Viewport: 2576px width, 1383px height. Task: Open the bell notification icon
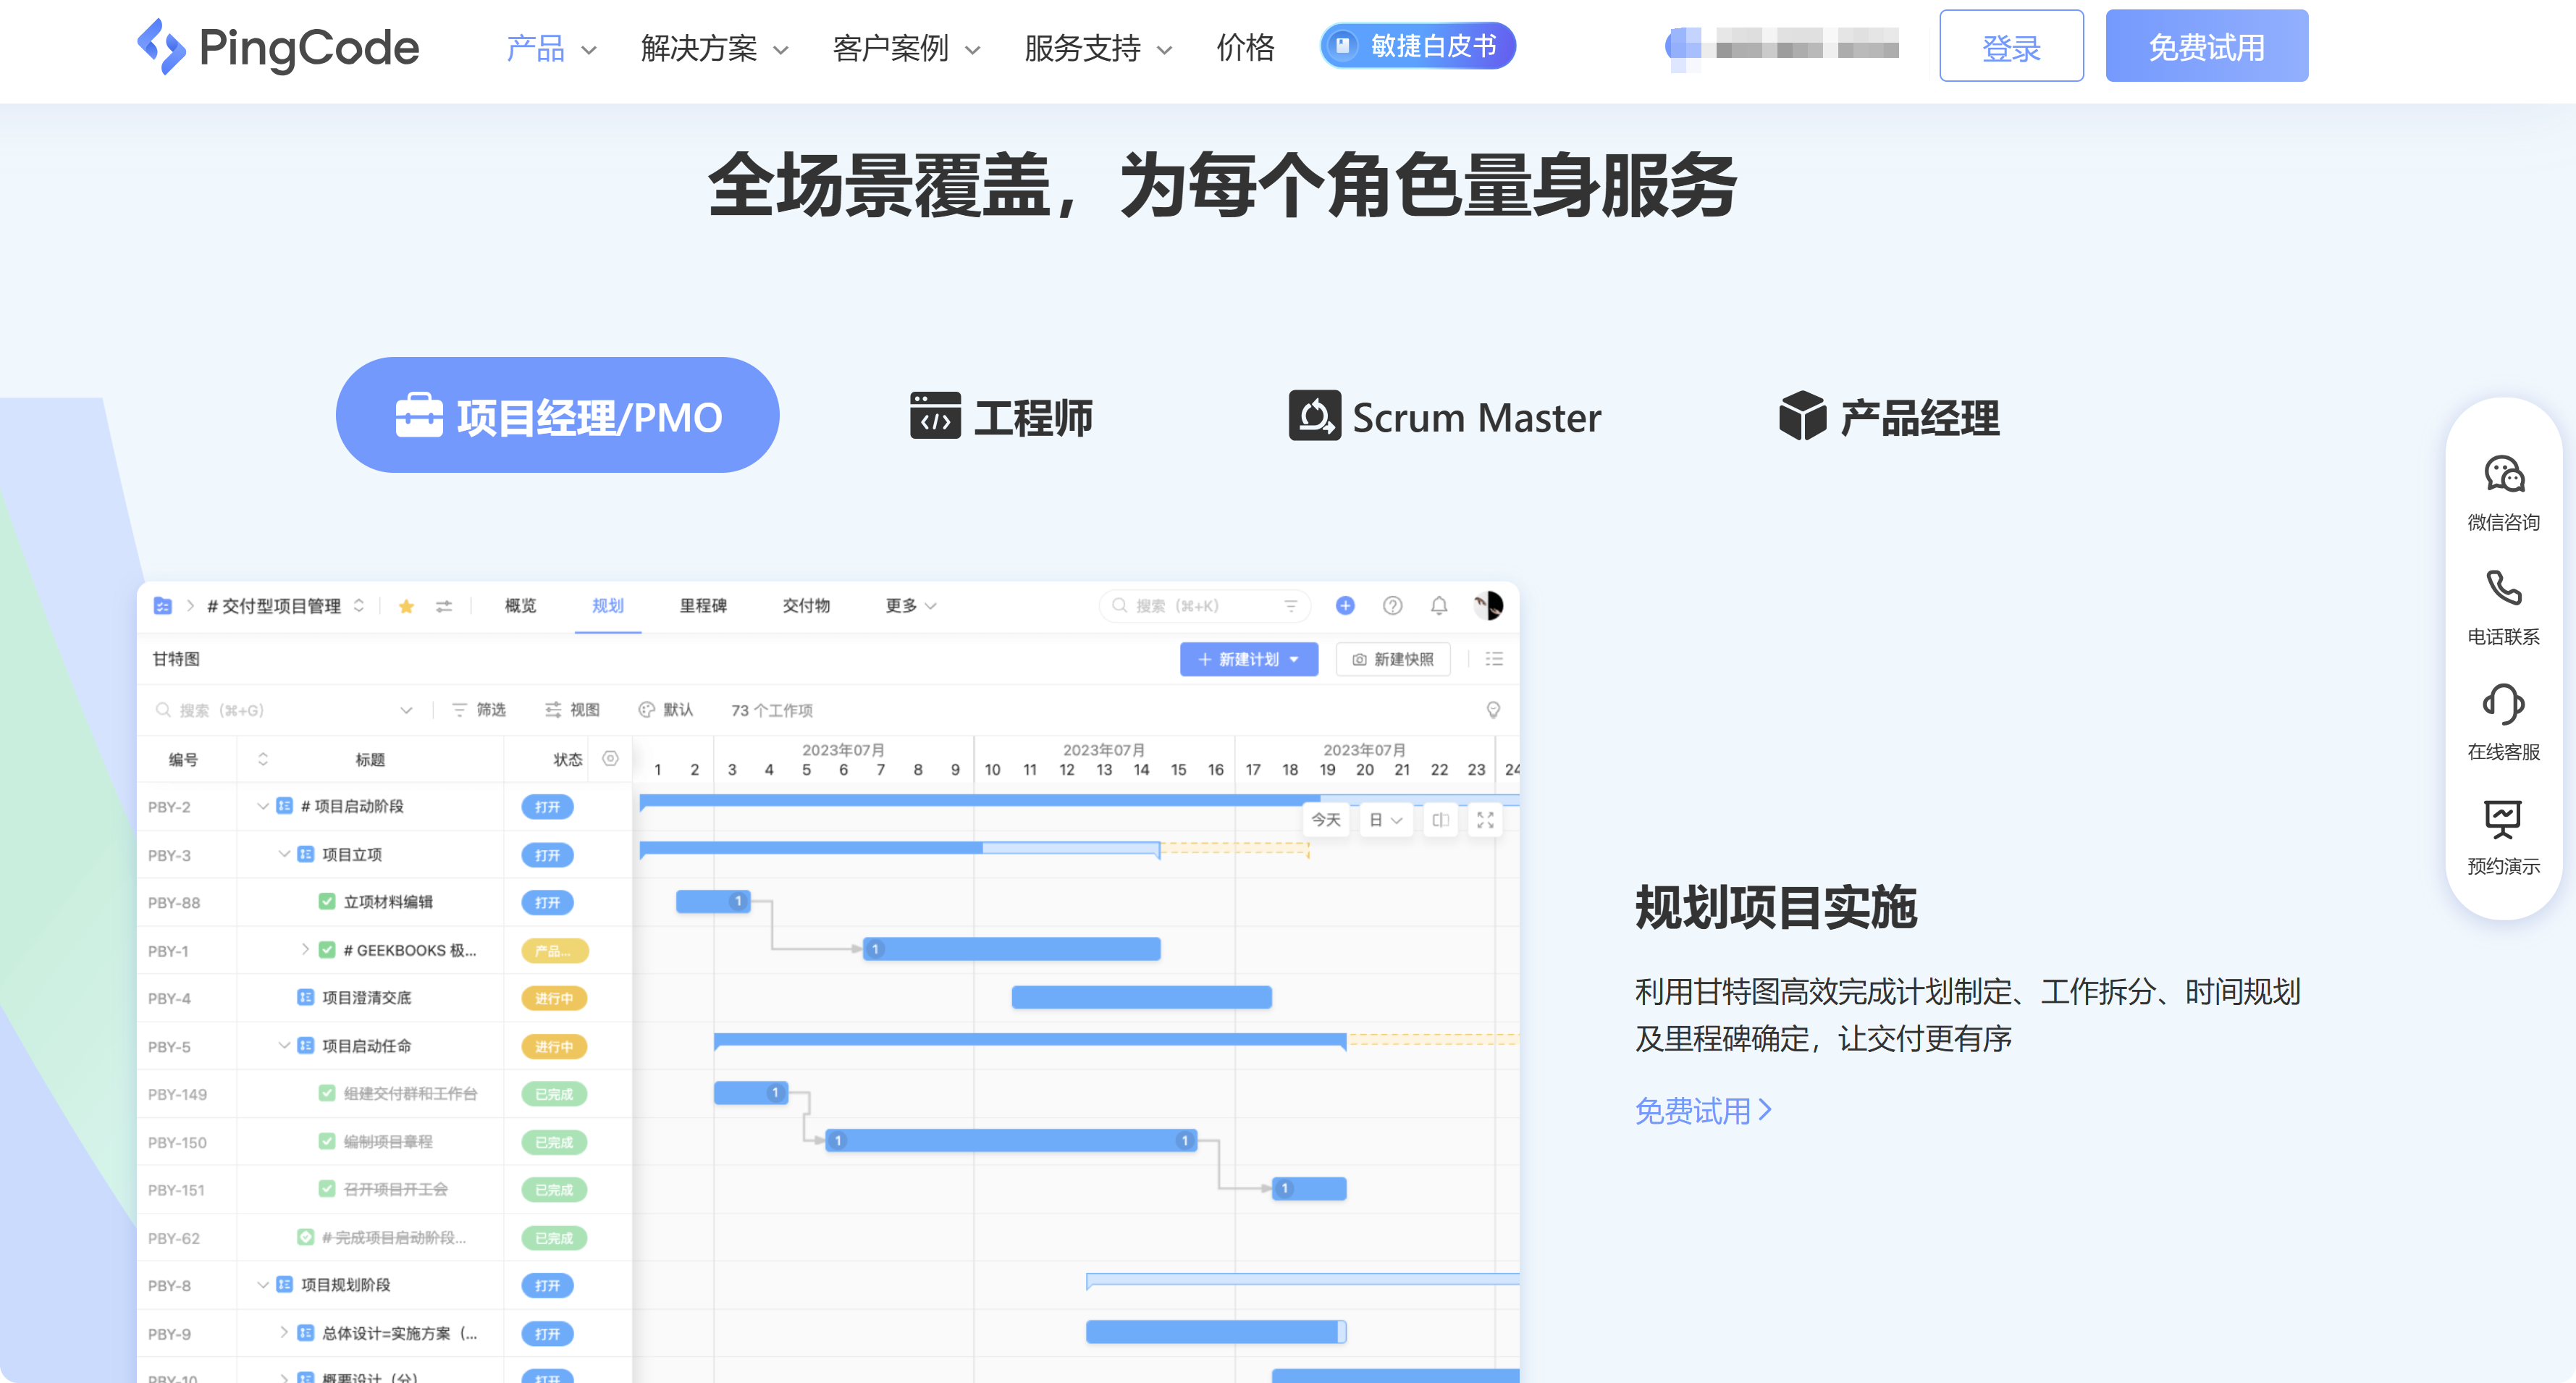[x=1440, y=605]
